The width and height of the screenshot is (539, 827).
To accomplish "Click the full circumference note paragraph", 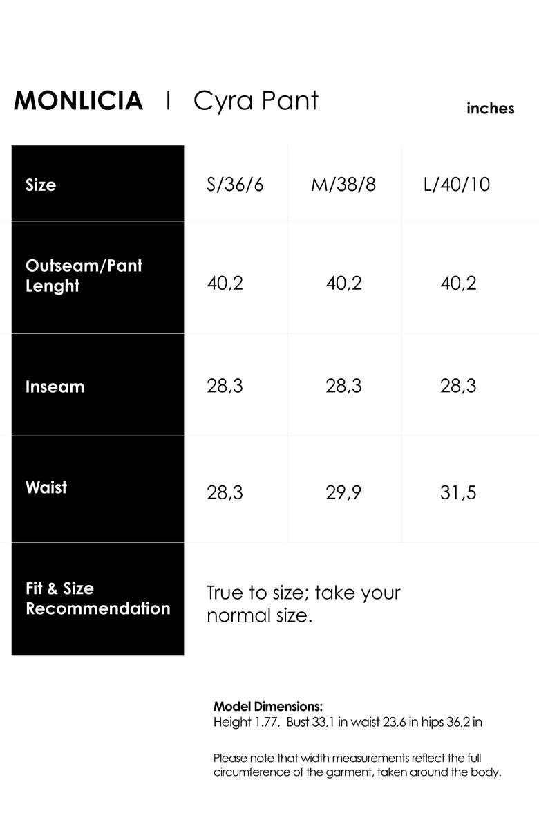I will pyautogui.click(x=357, y=765).
